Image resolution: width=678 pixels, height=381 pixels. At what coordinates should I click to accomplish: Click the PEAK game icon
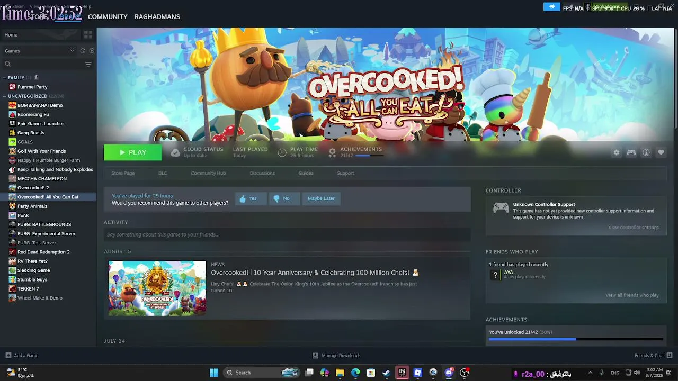tap(12, 215)
